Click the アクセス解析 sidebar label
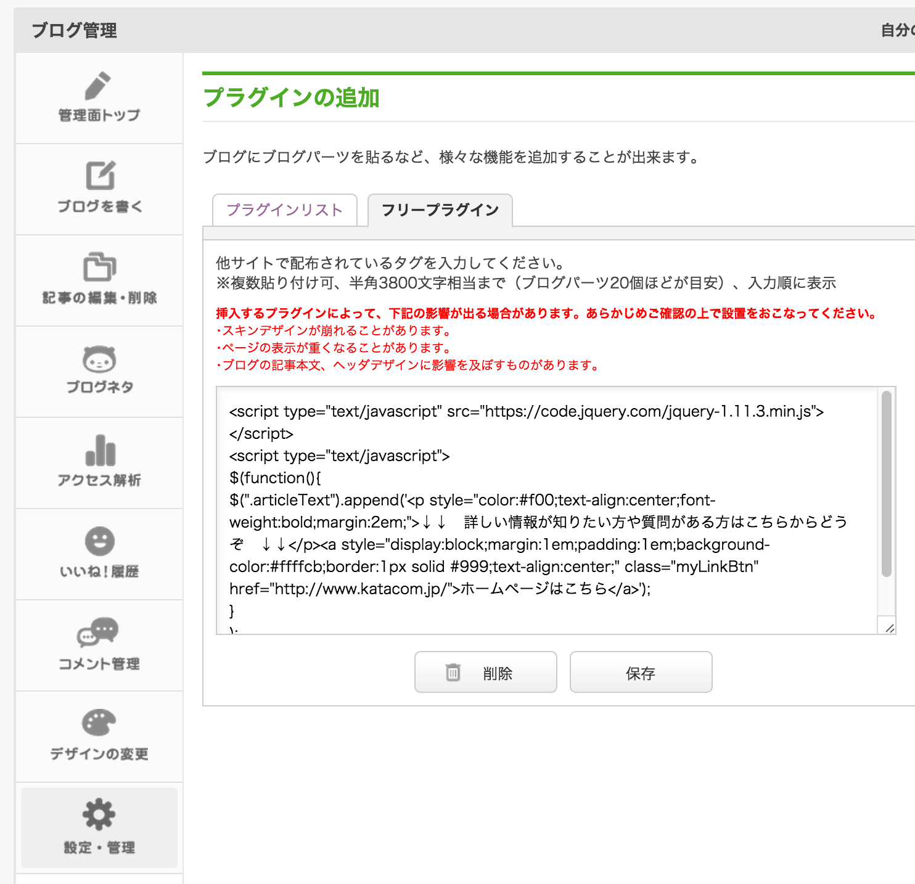The width and height of the screenshot is (915, 884). (x=99, y=480)
